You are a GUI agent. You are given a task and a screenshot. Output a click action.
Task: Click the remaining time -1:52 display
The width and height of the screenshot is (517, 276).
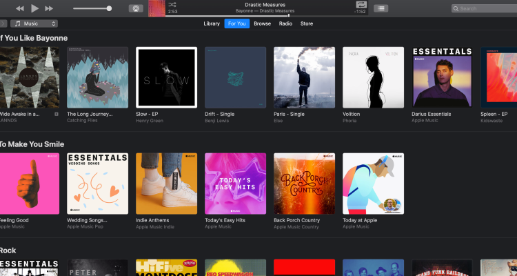[360, 12]
